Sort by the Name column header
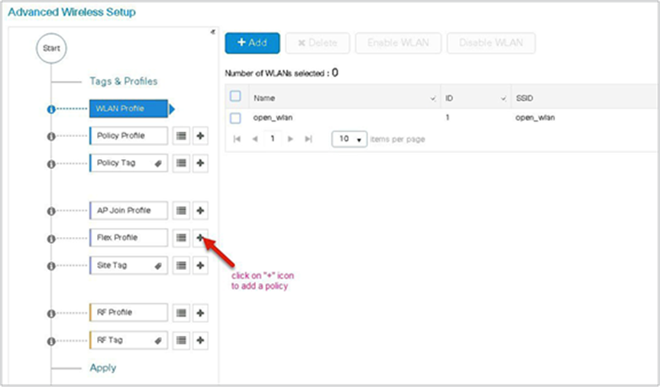The width and height of the screenshot is (660, 387). [x=264, y=98]
